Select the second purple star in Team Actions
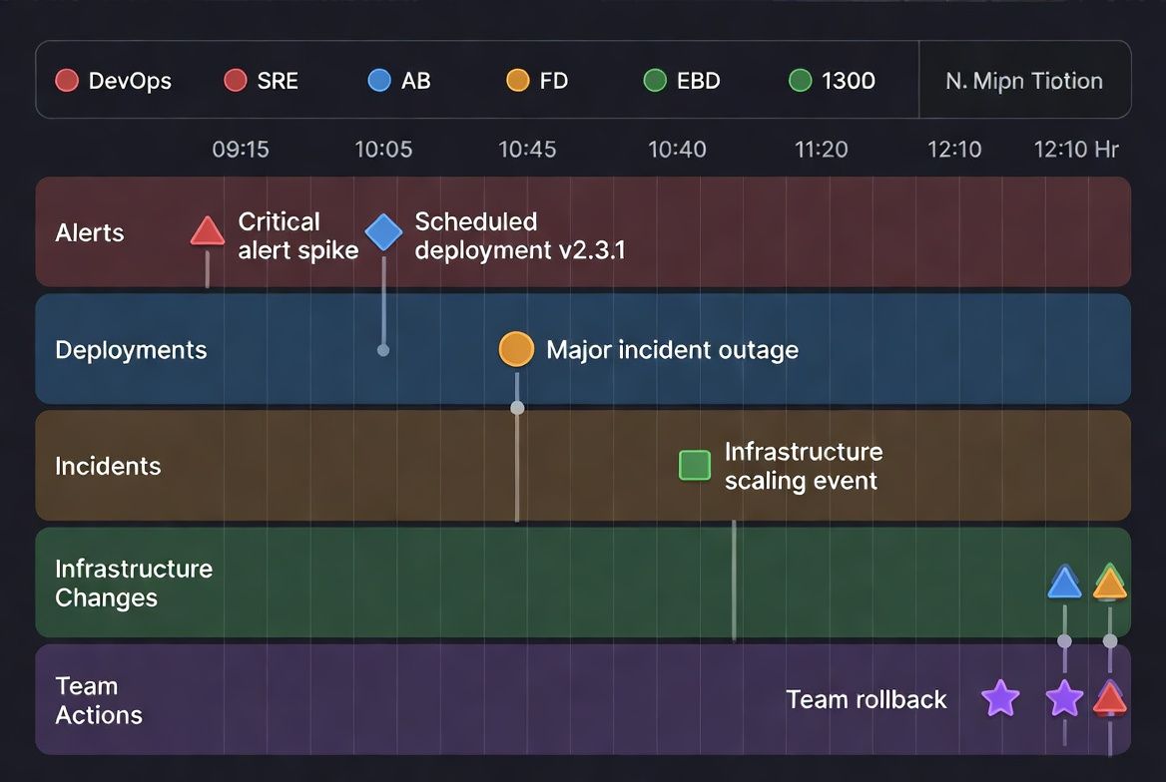 (x=1064, y=699)
